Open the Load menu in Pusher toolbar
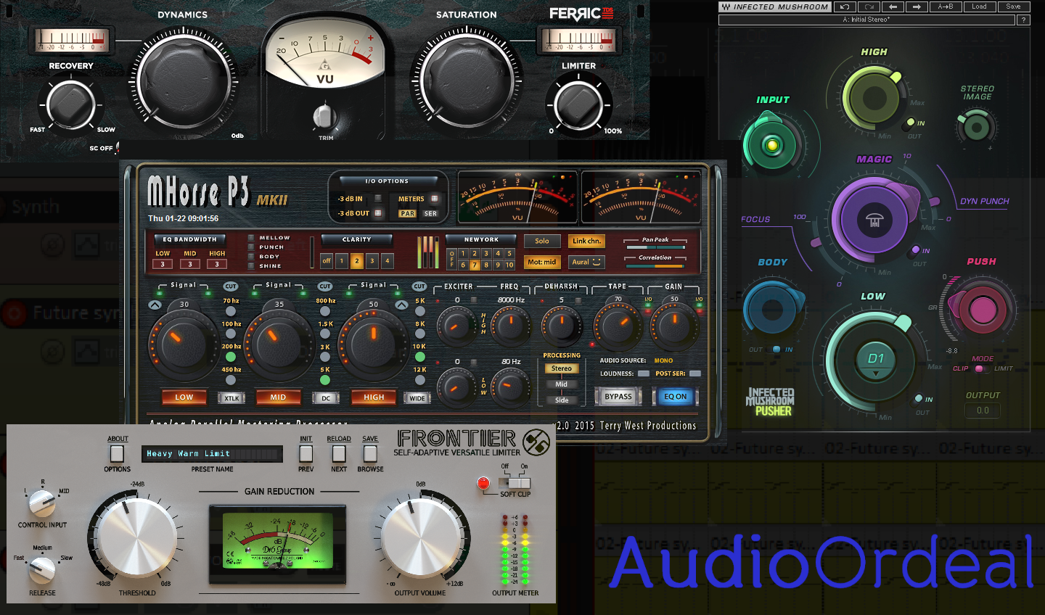Image resolution: width=1045 pixels, height=615 pixels. [980, 7]
